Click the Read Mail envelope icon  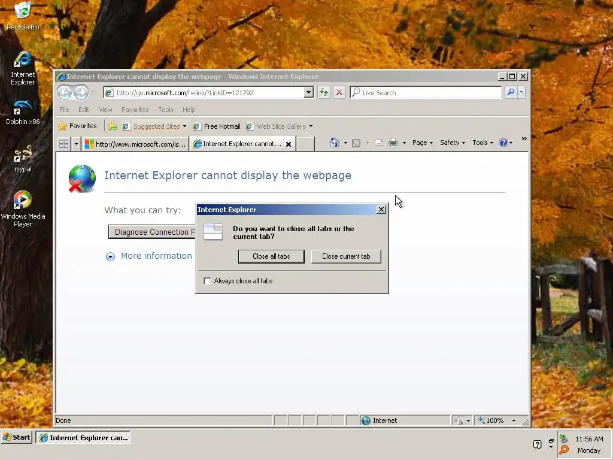(x=379, y=143)
